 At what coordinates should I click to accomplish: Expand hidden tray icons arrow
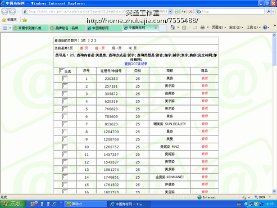pyautogui.click(x=246, y=204)
